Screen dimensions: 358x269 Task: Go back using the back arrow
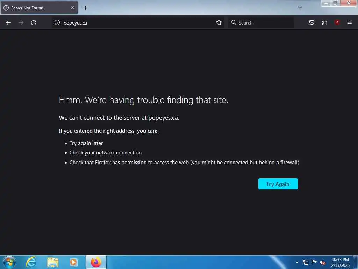coord(8,23)
